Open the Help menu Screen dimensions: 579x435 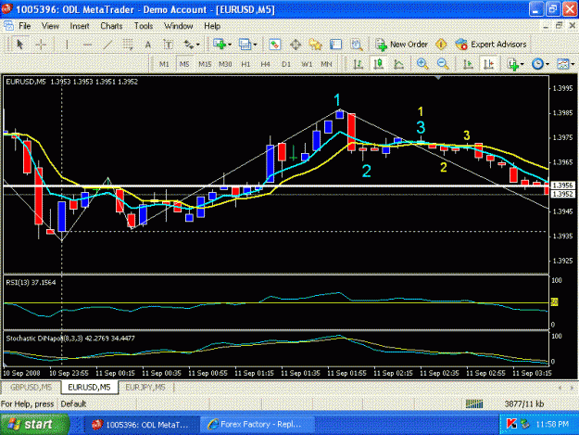tap(212, 26)
